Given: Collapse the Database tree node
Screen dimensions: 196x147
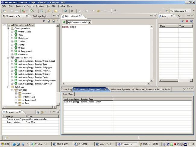Looking at the screenshot, I should pyautogui.click(x=8, y=87).
